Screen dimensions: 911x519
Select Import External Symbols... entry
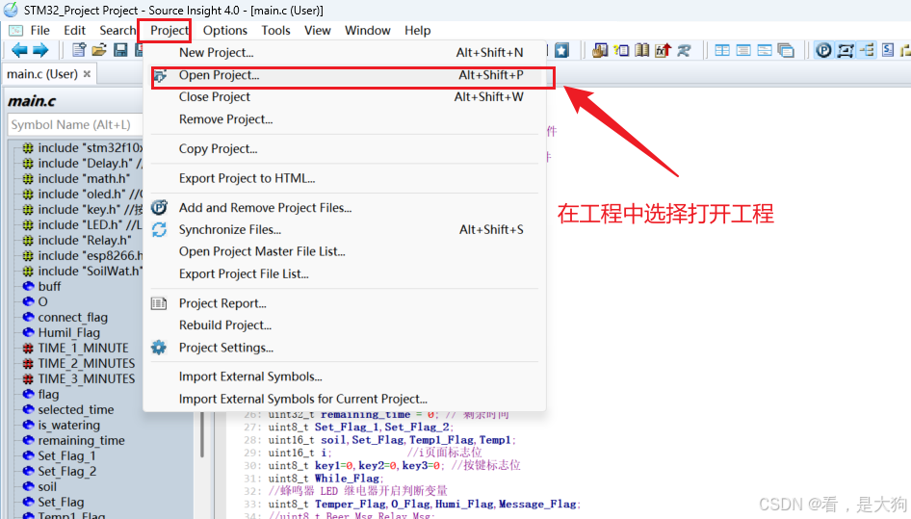point(344,376)
